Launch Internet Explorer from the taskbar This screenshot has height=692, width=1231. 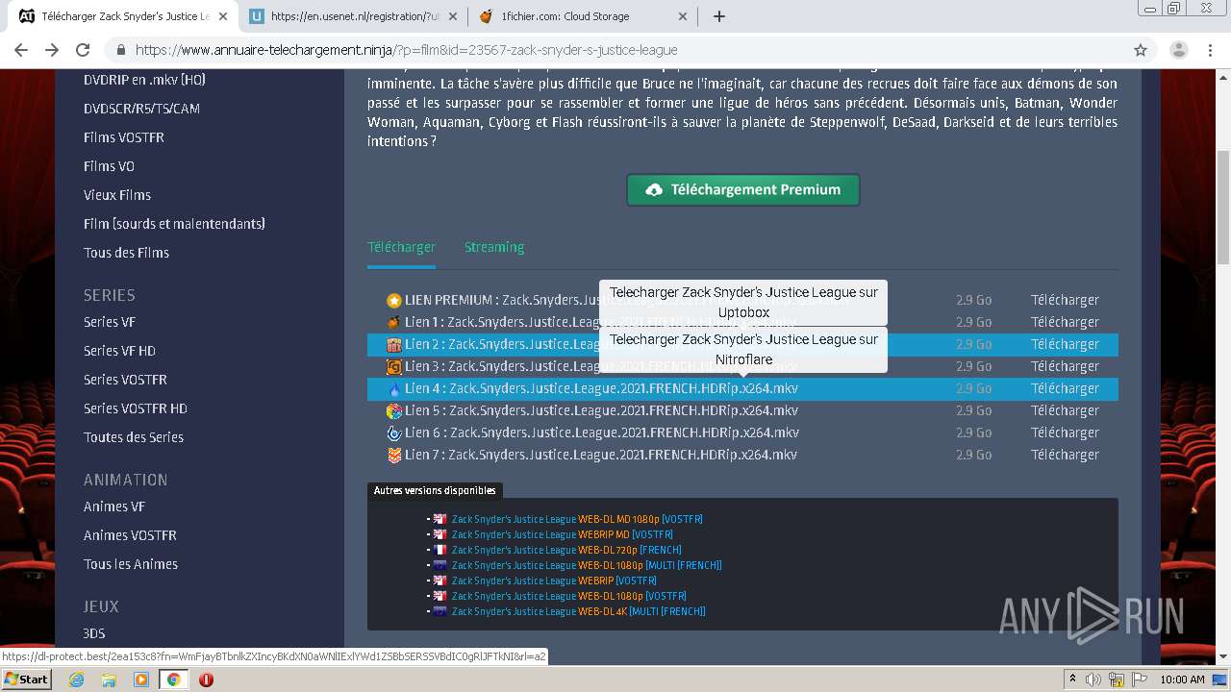click(x=76, y=680)
